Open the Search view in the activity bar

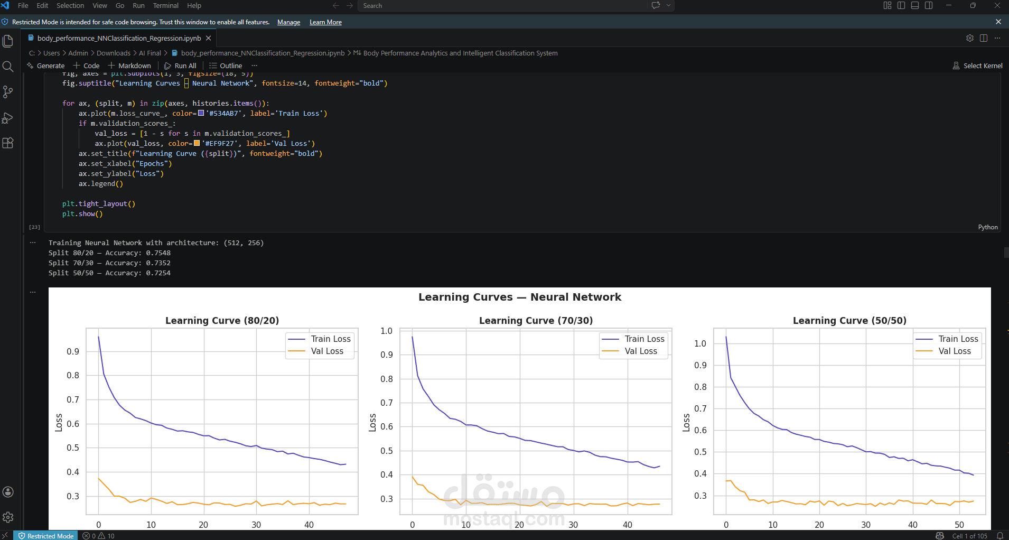(x=8, y=67)
